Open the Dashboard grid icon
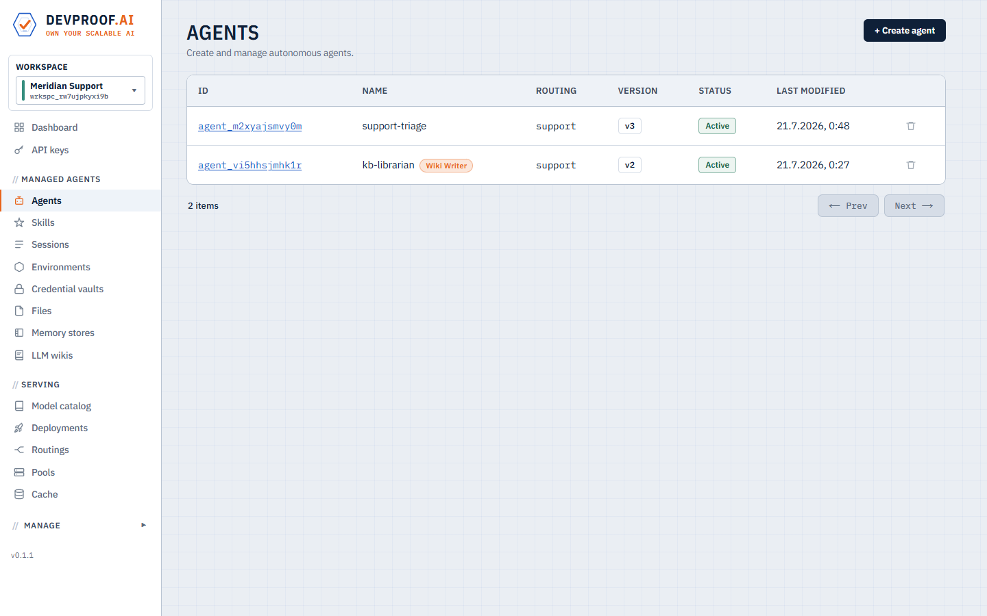The width and height of the screenshot is (987, 616). point(19,127)
